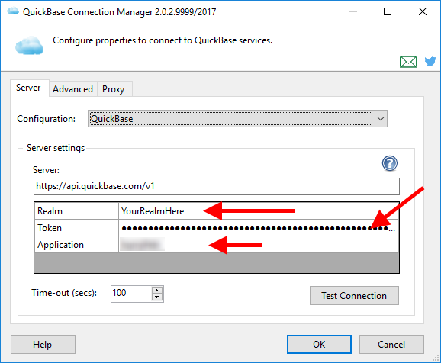Switch to the Advanced tab
This screenshot has height=363, width=441.
(72, 89)
